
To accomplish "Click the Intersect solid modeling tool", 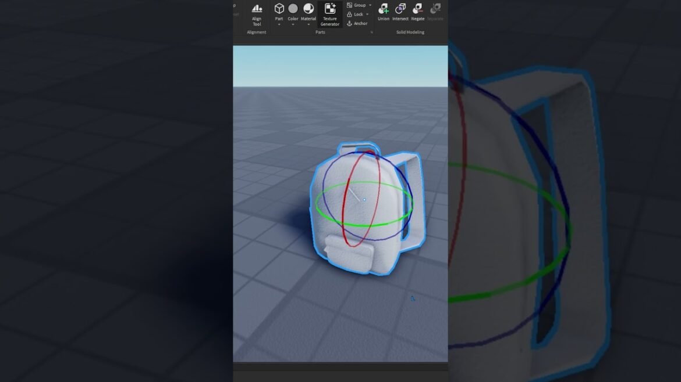I will click(400, 12).
